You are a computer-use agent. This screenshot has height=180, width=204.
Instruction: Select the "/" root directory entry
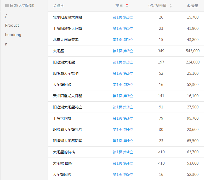tap(6, 16)
